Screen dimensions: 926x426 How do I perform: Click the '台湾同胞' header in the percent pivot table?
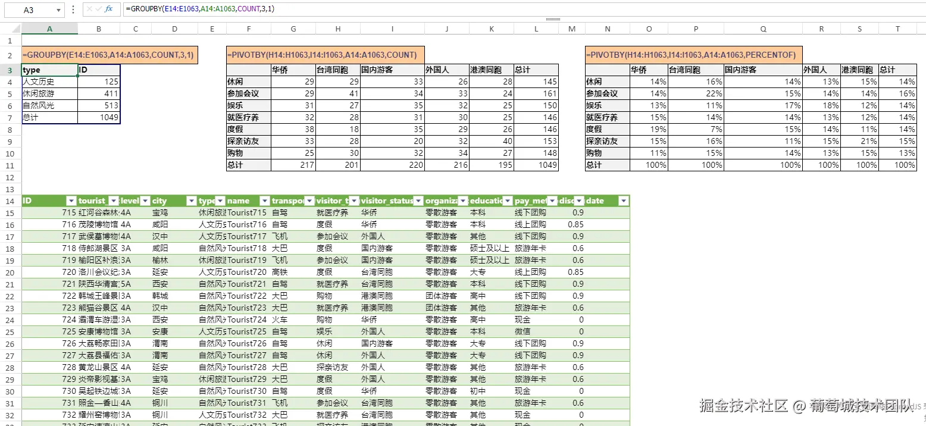(695, 70)
